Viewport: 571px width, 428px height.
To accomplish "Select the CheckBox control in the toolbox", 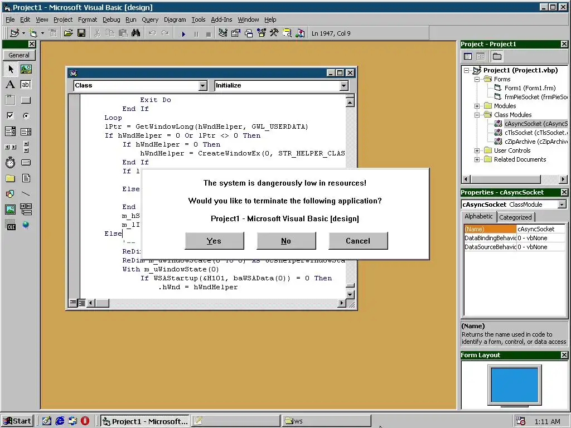I will coord(10,116).
